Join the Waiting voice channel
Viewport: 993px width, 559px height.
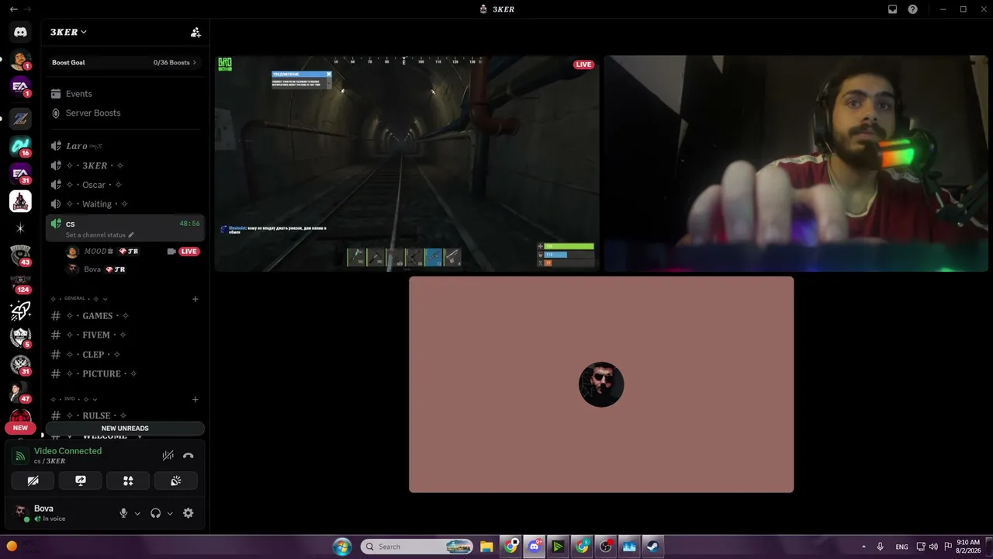(125, 204)
